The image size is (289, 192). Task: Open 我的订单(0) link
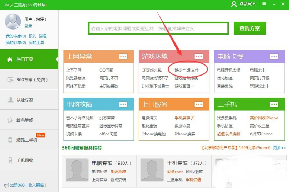(x=16, y=42)
